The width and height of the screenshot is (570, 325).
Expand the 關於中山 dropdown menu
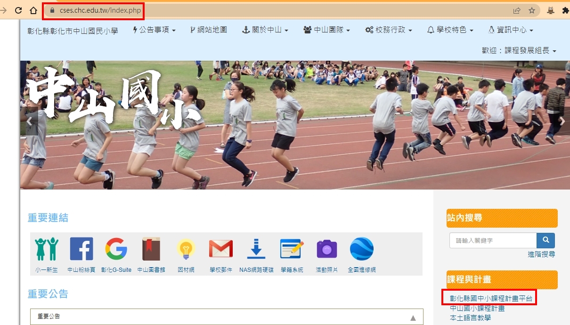[265, 30]
